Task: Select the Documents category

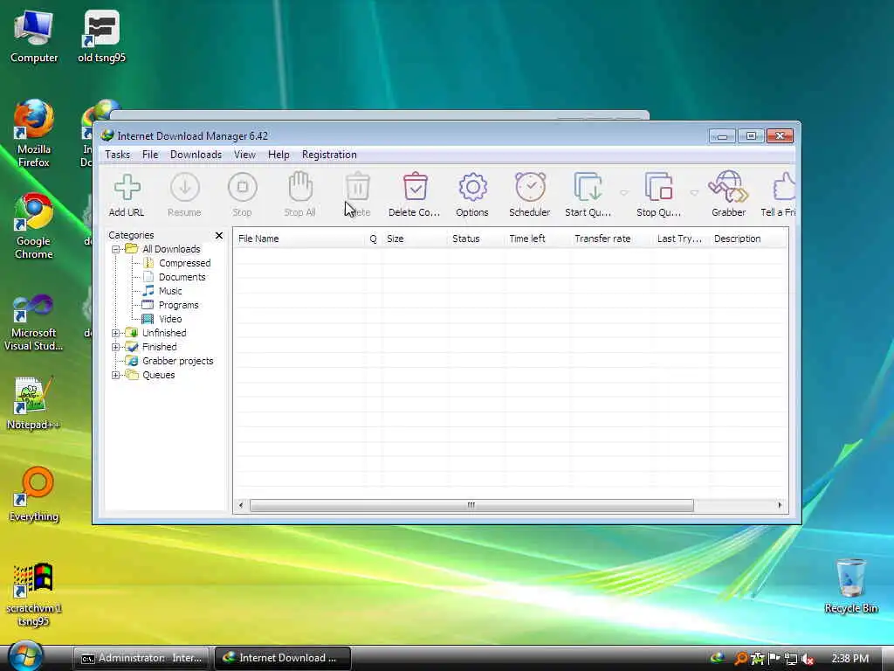Action: (182, 277)
